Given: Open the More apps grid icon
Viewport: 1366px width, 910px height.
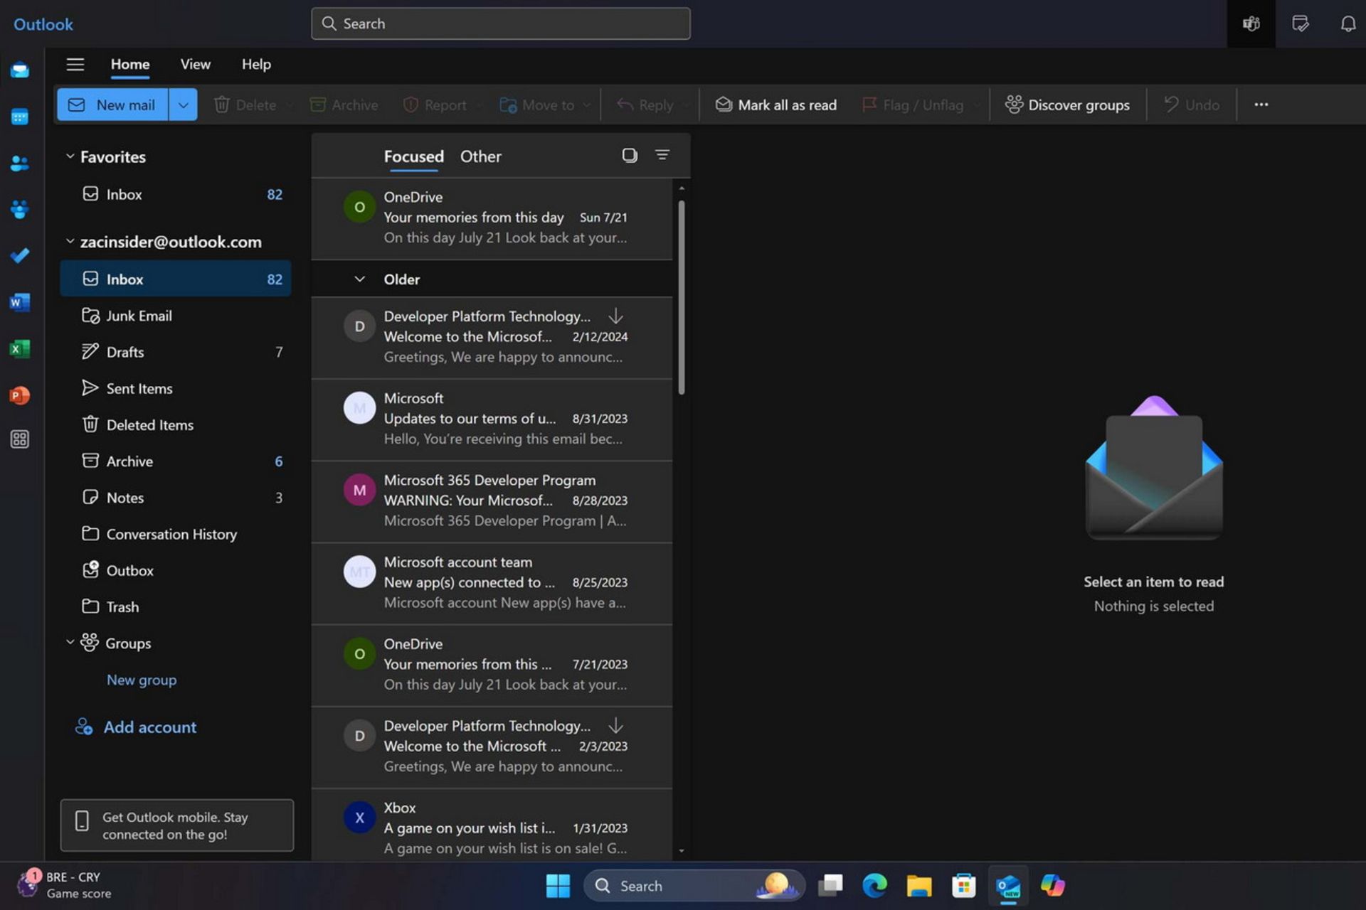Looking at the screenshot, I should 20,439.
